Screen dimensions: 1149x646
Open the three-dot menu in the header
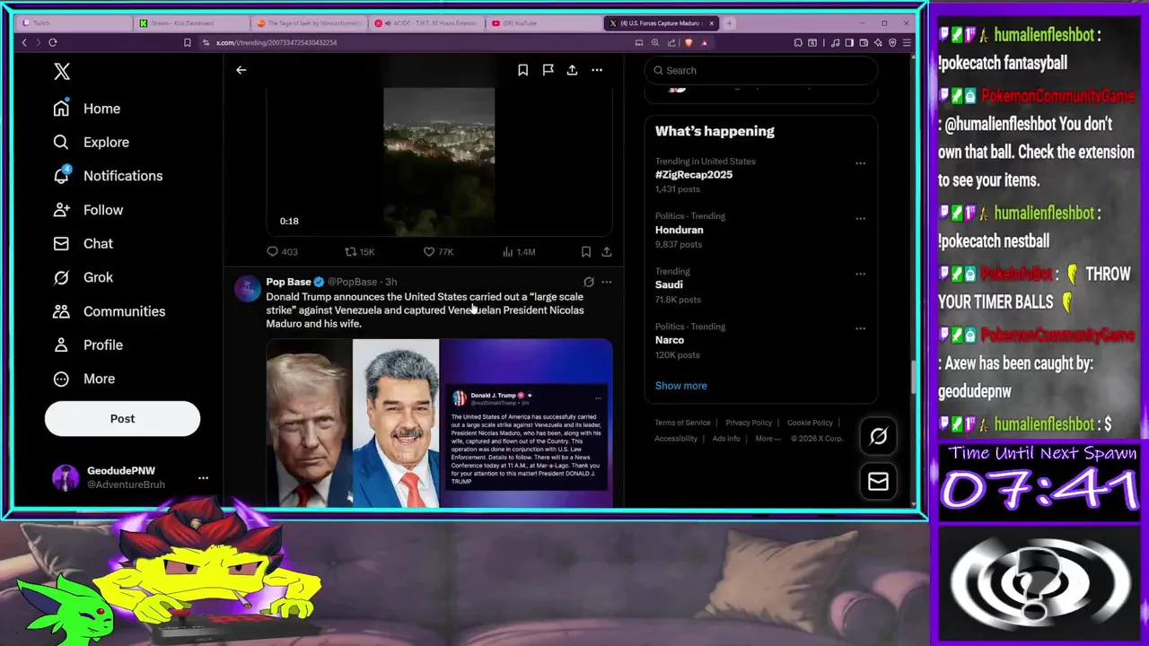point(597,70)
